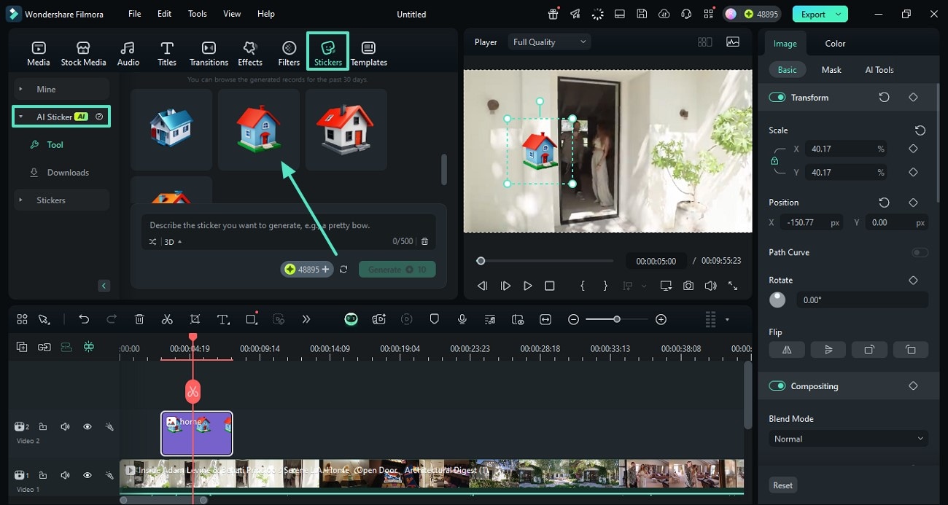Hide the Video 1 track with eye icon
The width and height of the screenshot is (948, 505).
tap(87, 475)
